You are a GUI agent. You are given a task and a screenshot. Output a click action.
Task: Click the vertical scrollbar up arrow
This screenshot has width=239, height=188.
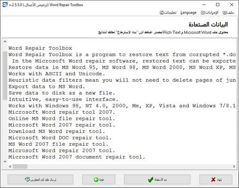point(5,42)
